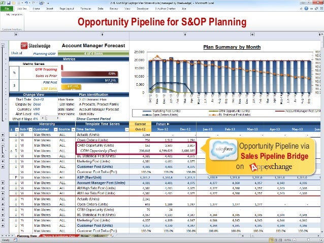Click Page Break Preview icon in status bar

(280, 240)
